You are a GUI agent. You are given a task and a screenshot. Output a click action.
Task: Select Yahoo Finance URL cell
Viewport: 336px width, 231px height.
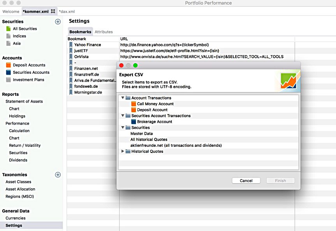tap(207, 45)
